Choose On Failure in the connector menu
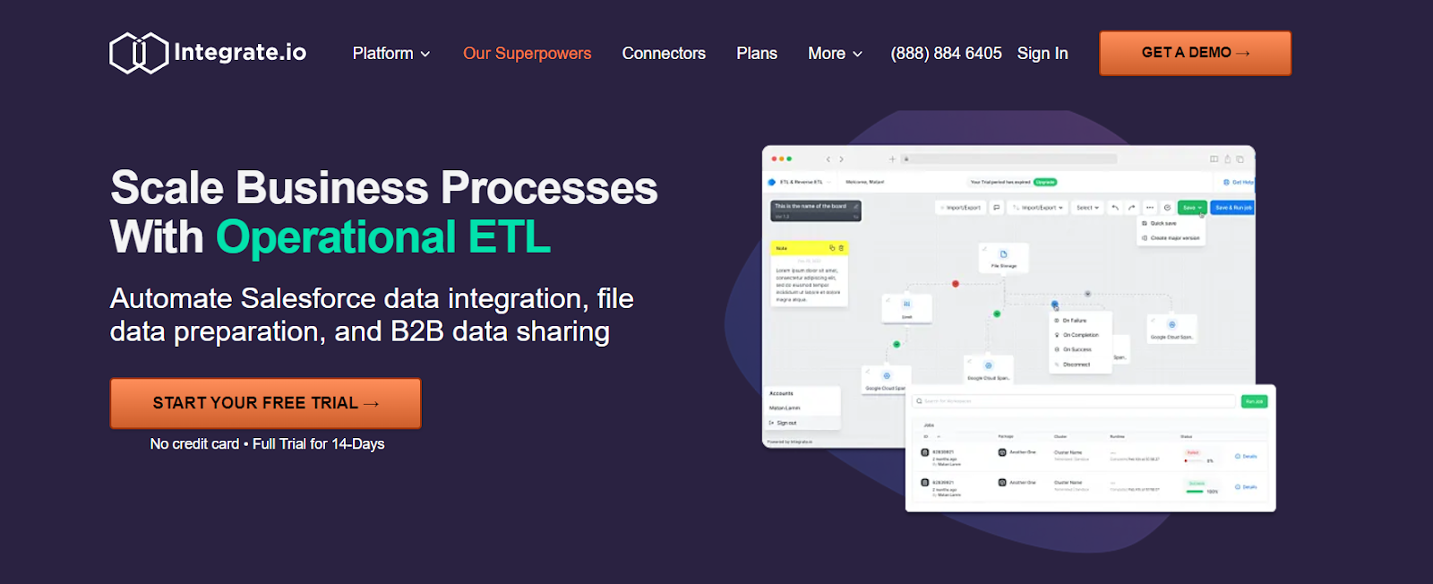Viewport: 1433px width, 584px height. coord(1080,320)
